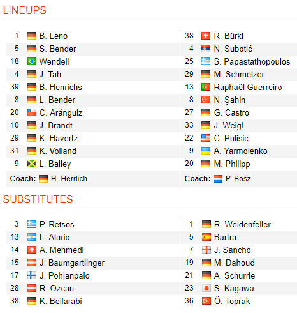Click the England flag beside J. Sancho
Viewport: 297px width, 313px height.
pyautogui.click(x=206, y=250)
